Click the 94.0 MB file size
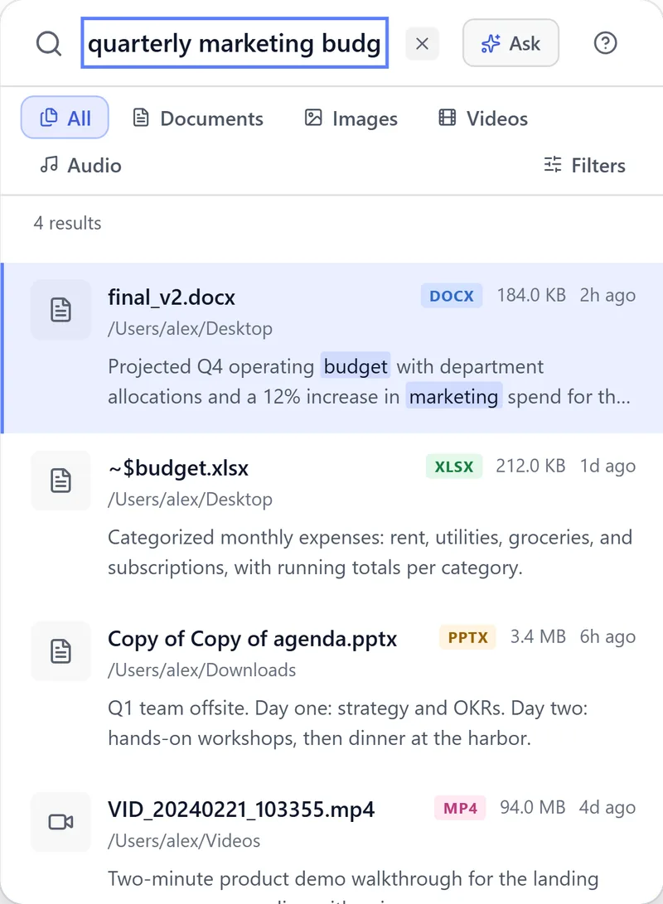This screenshot has height=904, width=663. pos(533,807)
